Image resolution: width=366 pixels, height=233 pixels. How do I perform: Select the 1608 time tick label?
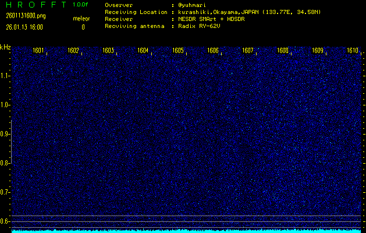(x=283, y=51)
